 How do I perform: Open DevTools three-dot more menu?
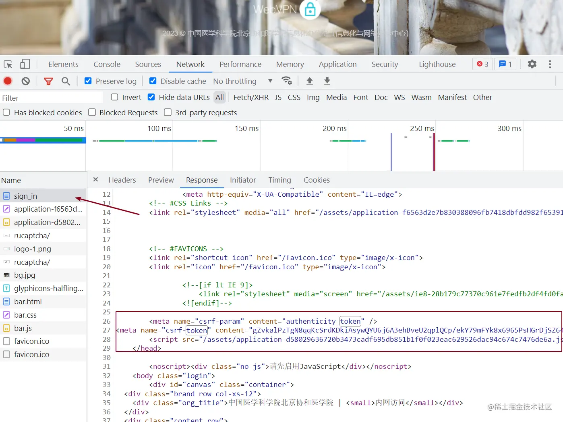point(550,64)
